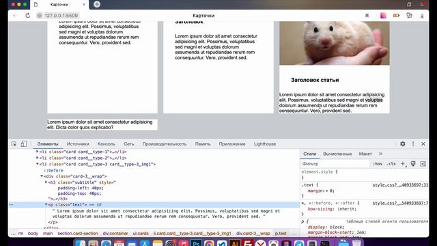This screenshot has height=246, width=437.
Task: Click the new style rule plus icon
Action: 403,164
